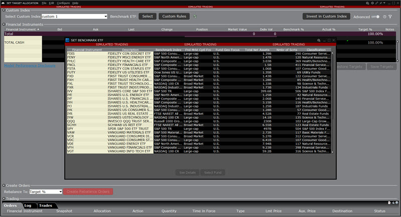Collapse the Custom Index section
The width and height of the screenshot is (401, 217).
coord(4,10)
